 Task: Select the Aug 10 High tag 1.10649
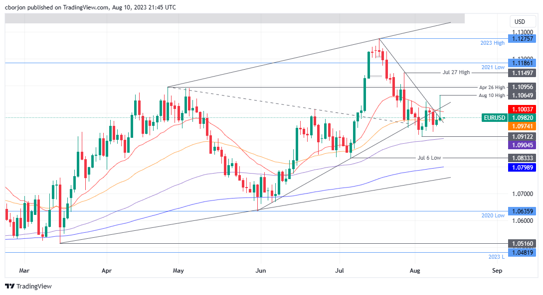pyautogui.click(x=522, y=96)
